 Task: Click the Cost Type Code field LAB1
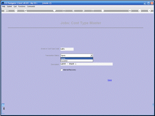[x=67, y=49]
